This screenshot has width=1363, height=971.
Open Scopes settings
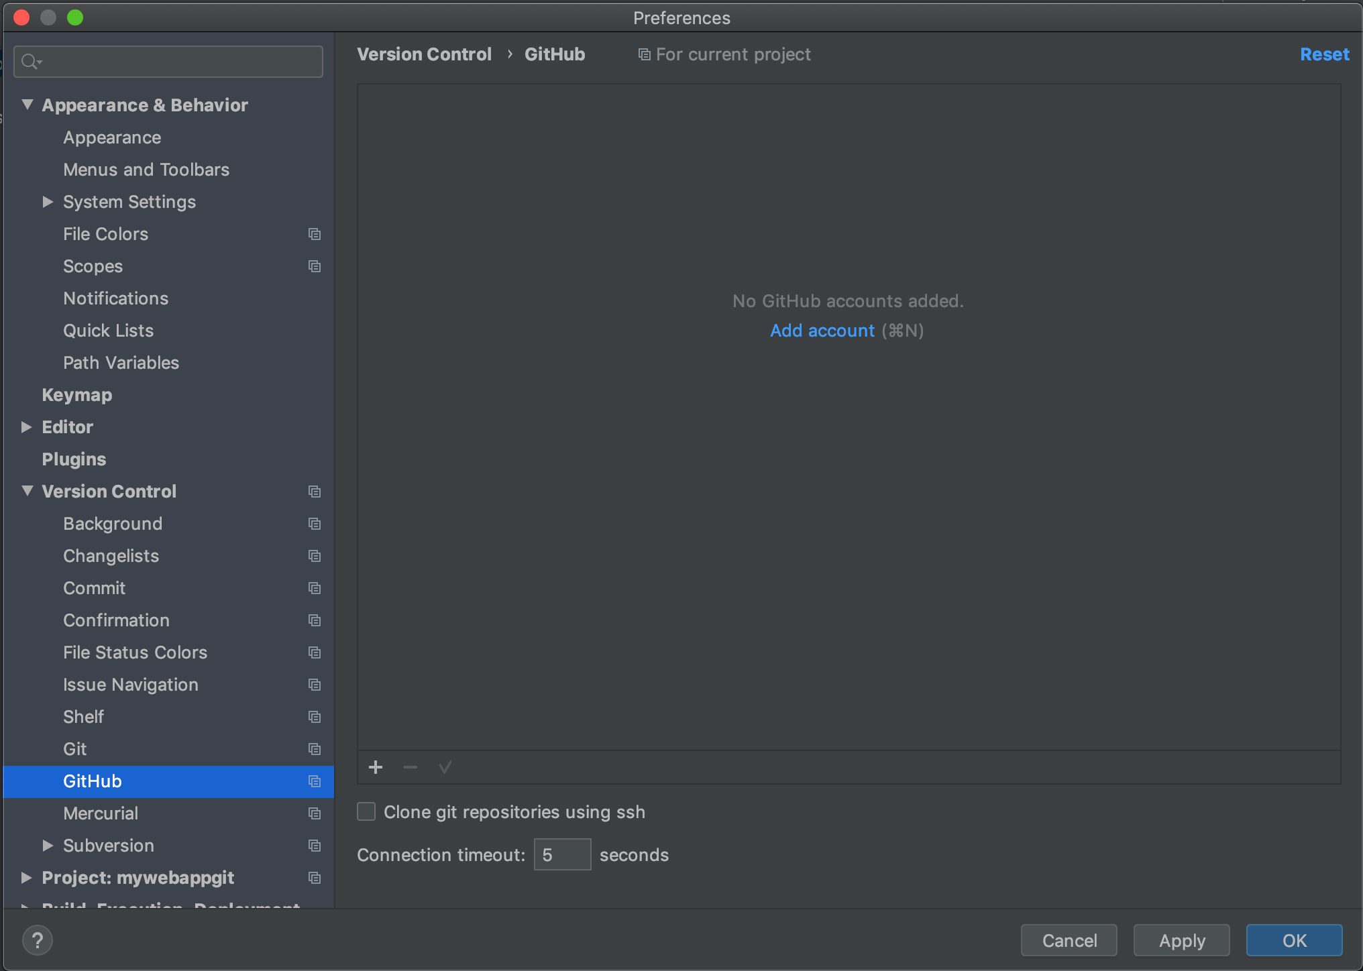pyautogui.click(x=93, y=266)
